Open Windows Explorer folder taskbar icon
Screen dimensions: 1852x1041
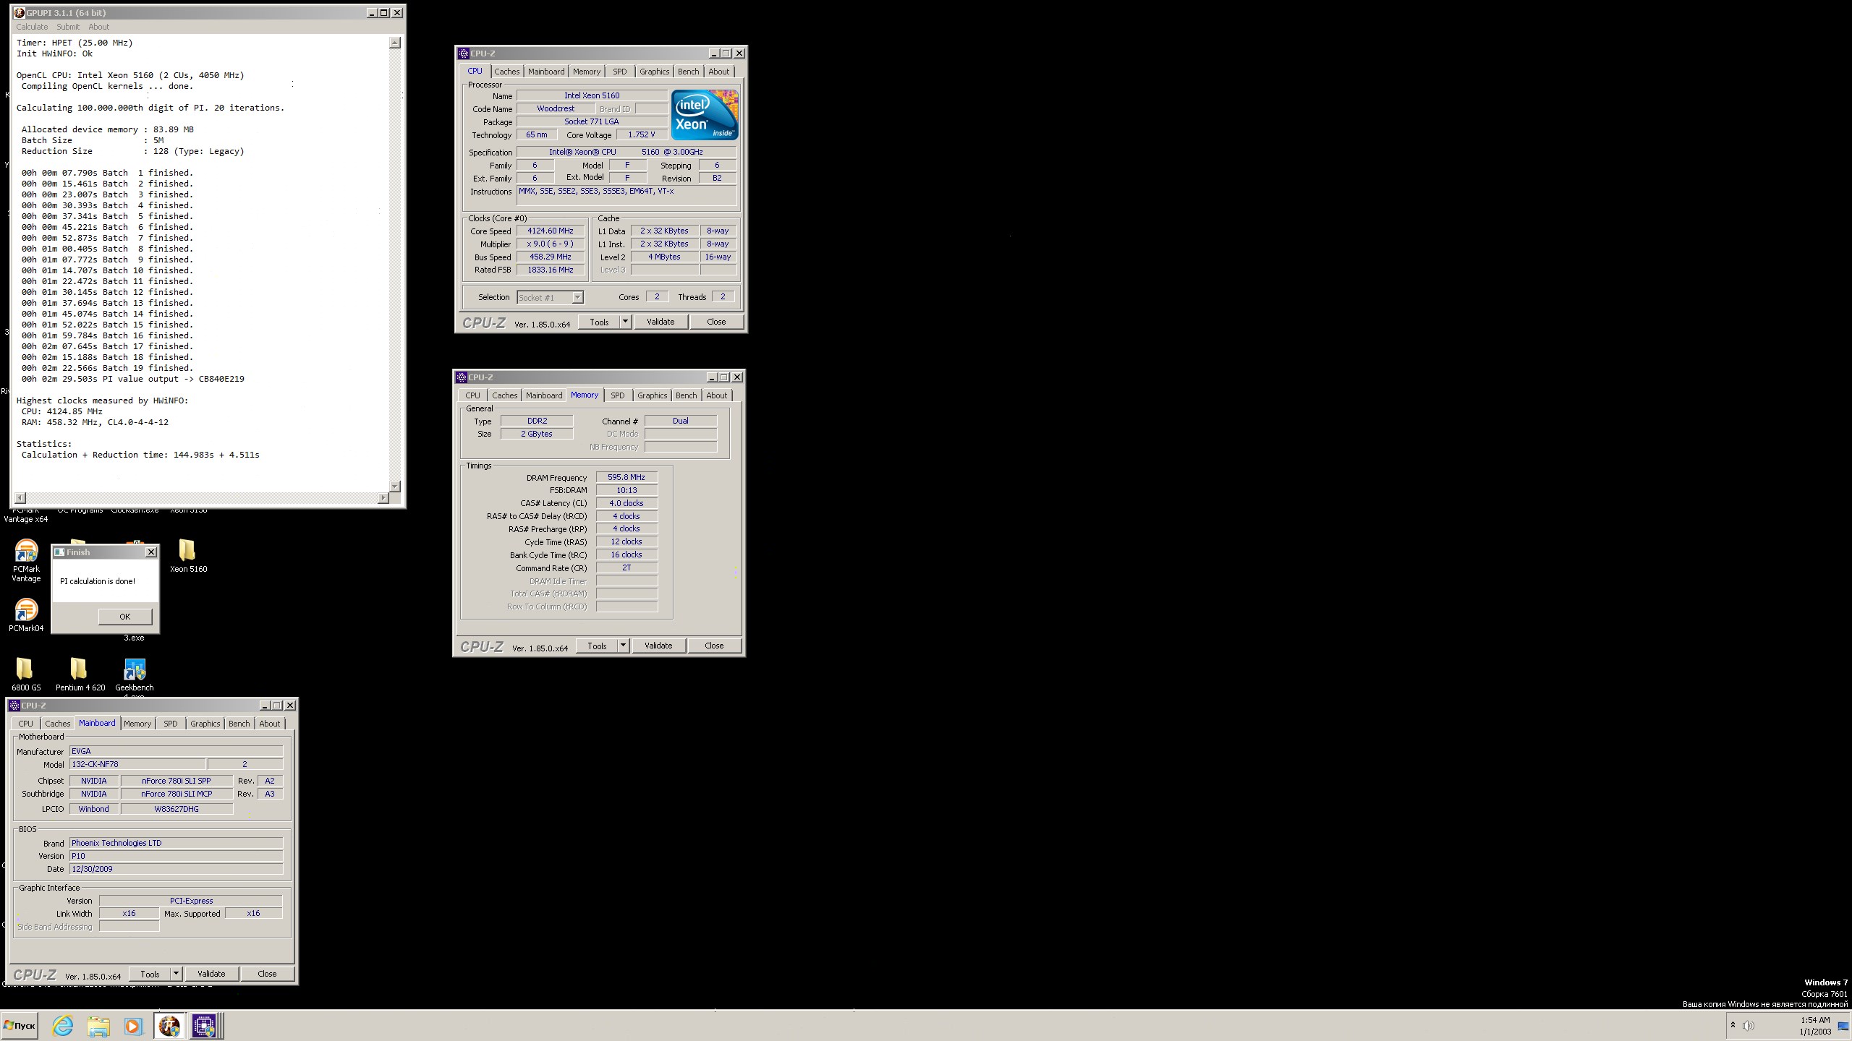98,1025
